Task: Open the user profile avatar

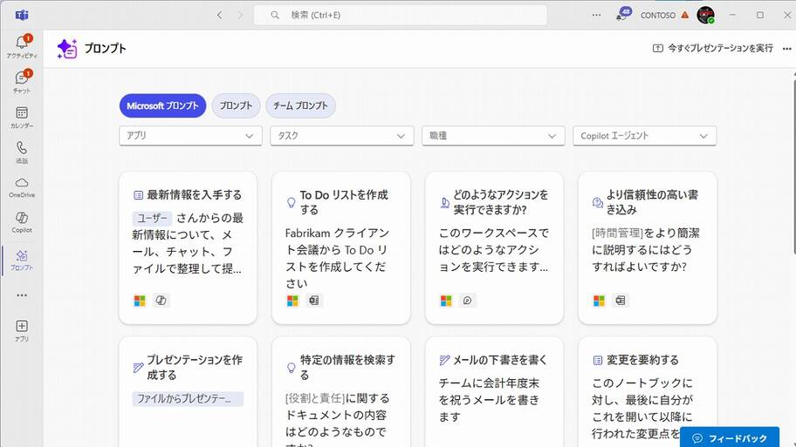Action: (x=705, y=15)
